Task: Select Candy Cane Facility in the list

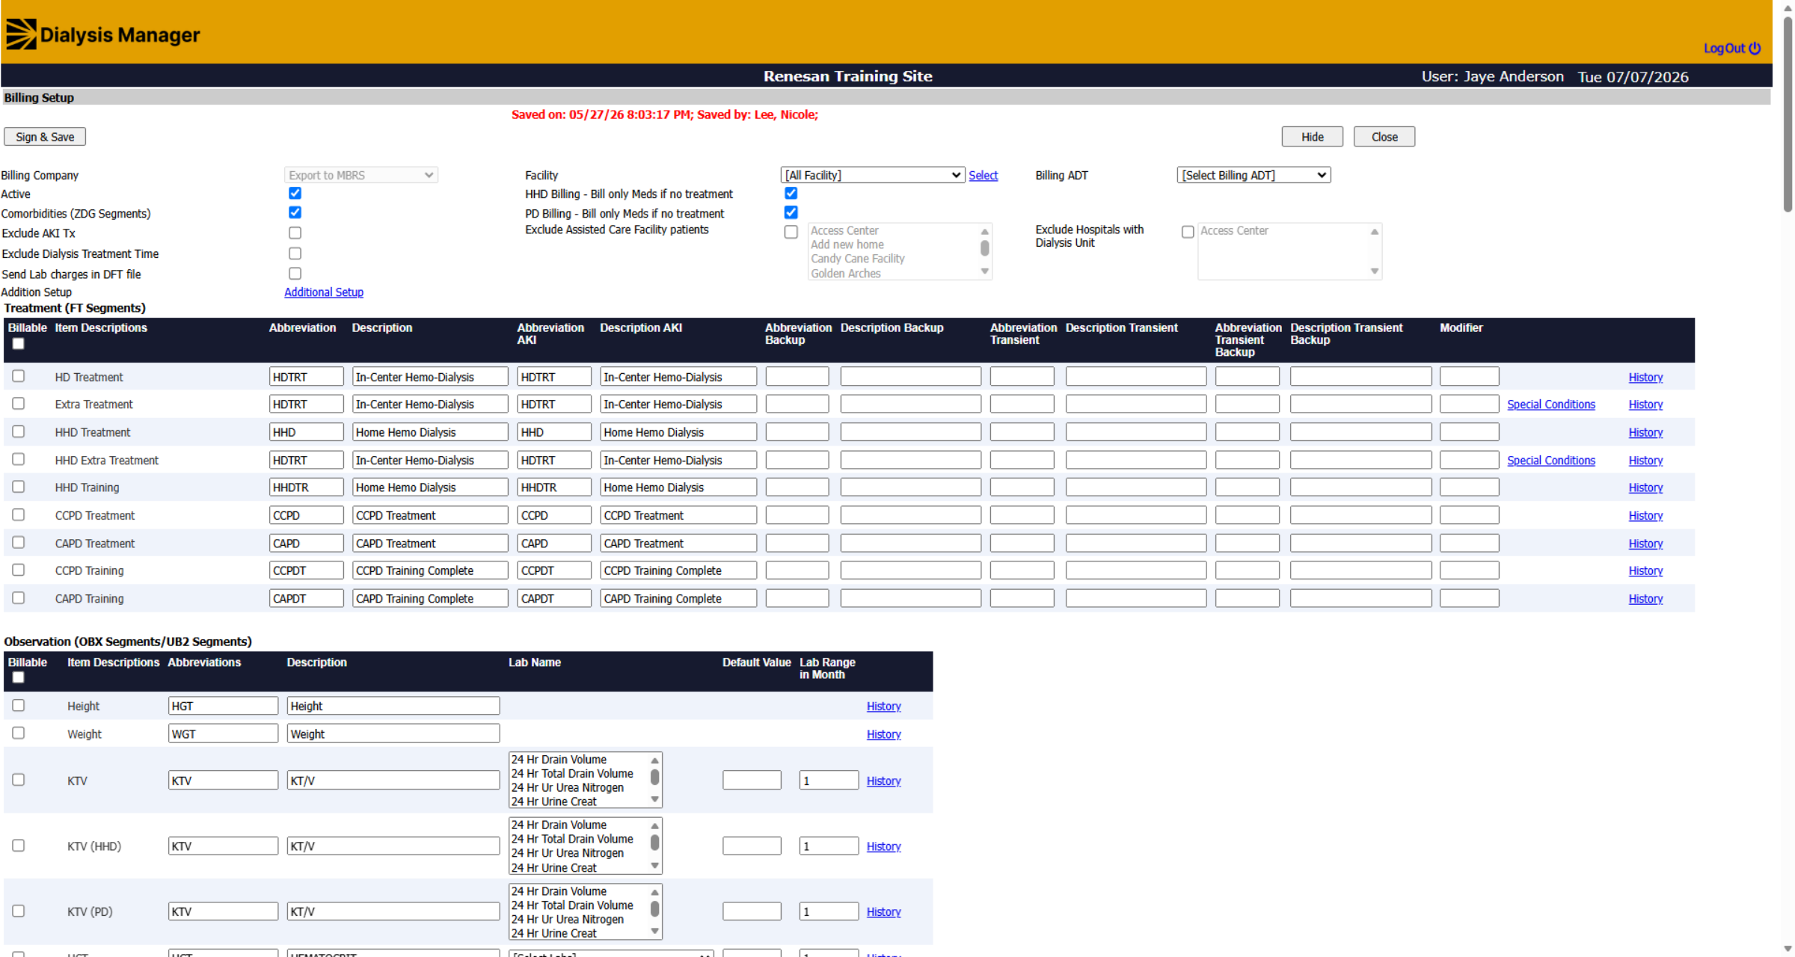Action: click(x=857, y=259)
